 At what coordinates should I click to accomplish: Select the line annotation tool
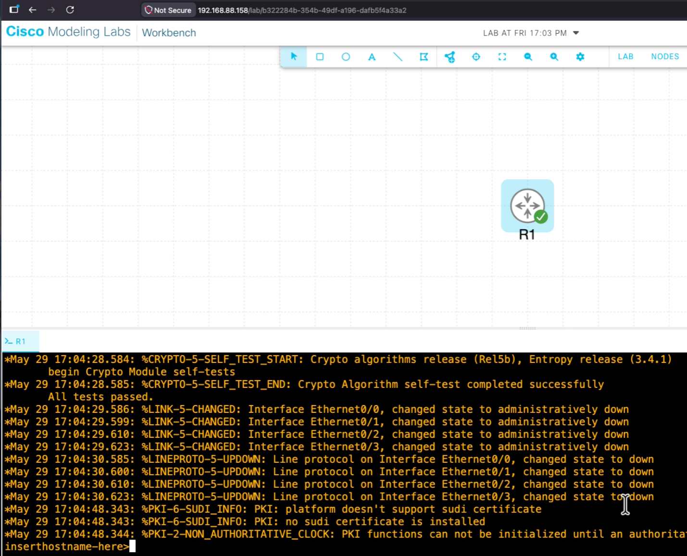coord(398,57)
